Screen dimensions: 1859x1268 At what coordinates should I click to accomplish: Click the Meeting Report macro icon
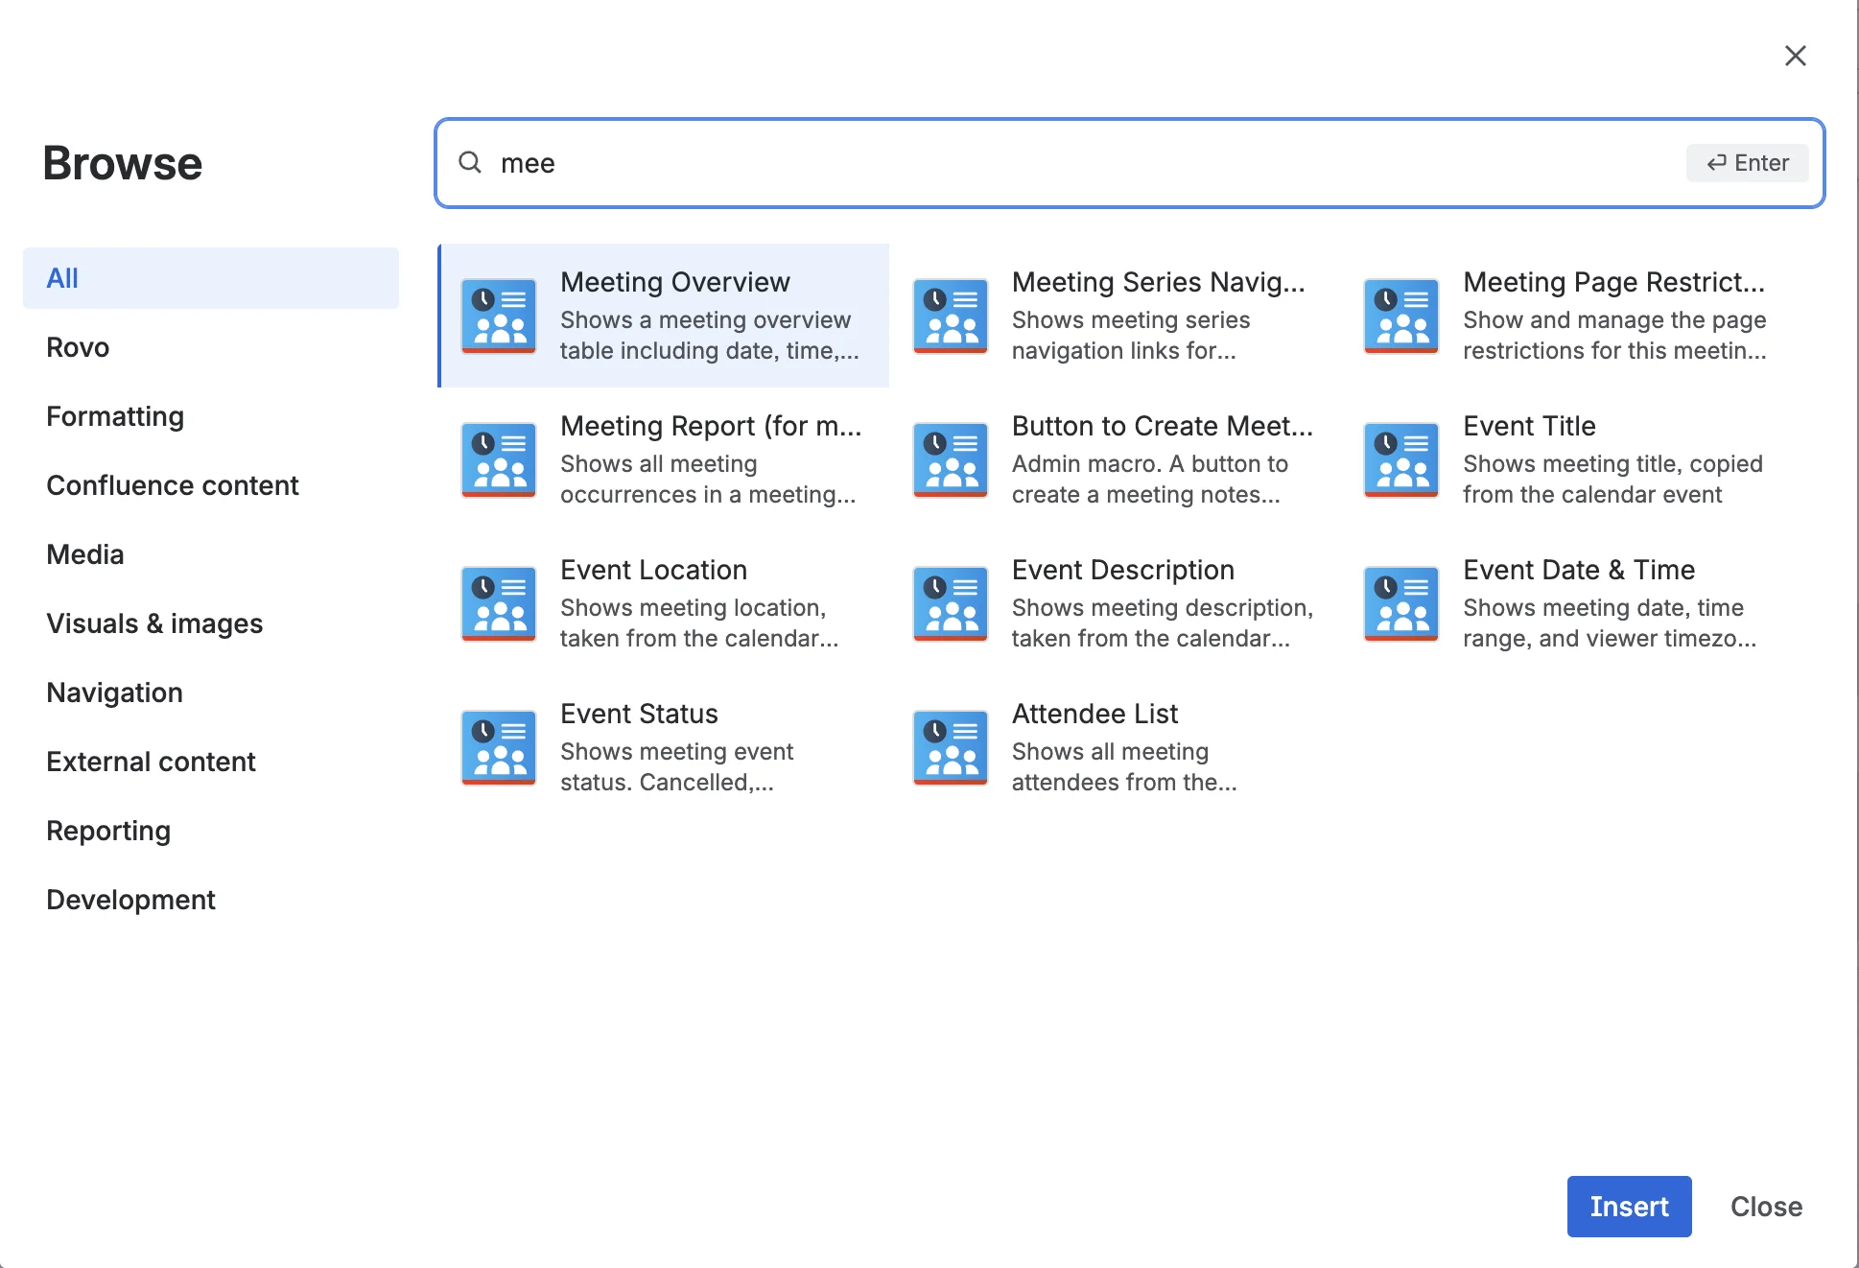point(499,459)
